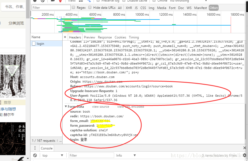Click the Form Data view source link
248x161 pixels.
pyautogui.click(x=101, y=107)
